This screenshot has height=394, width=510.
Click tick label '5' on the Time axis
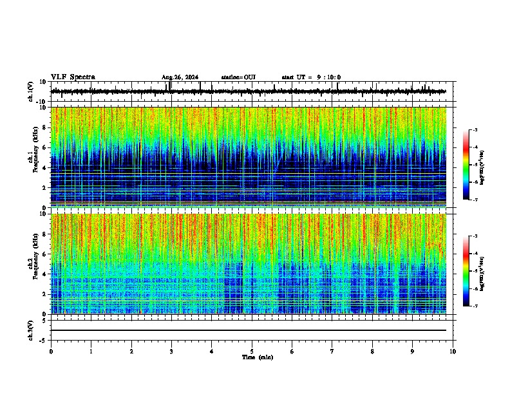[x=252, y=352]
